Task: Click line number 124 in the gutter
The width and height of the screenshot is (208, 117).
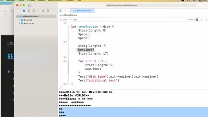Action: tap(64, 61)
